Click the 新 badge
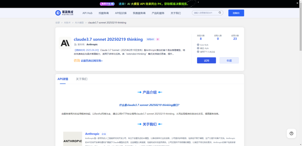The height and width of the screenshot is (146, 302). point(158,39)
